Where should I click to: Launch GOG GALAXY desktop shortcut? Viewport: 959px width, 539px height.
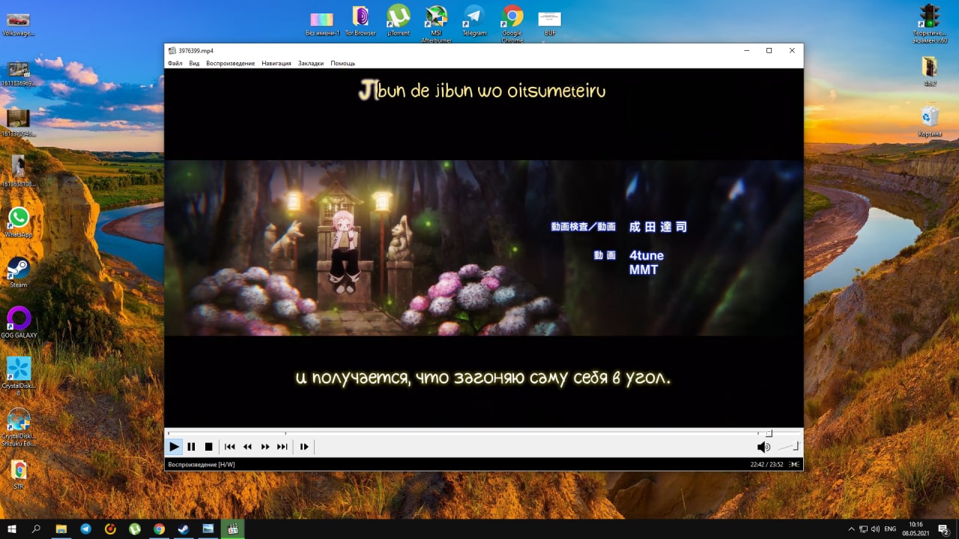pyautogui.click(x=19, y=323)
